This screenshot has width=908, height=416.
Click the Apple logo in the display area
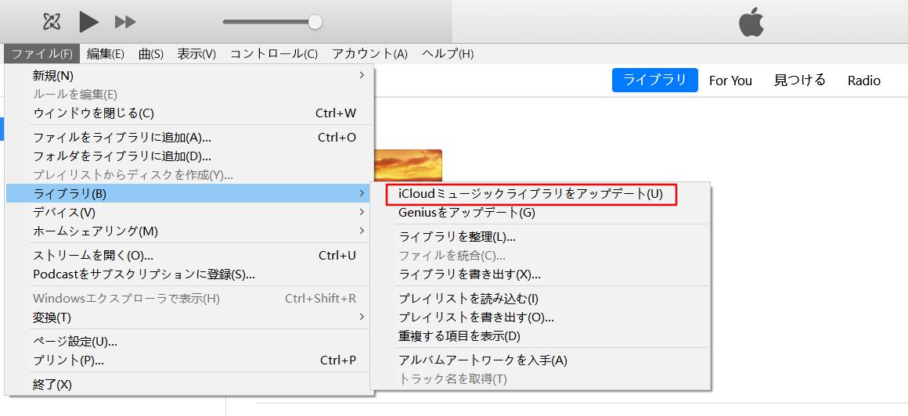751,23
